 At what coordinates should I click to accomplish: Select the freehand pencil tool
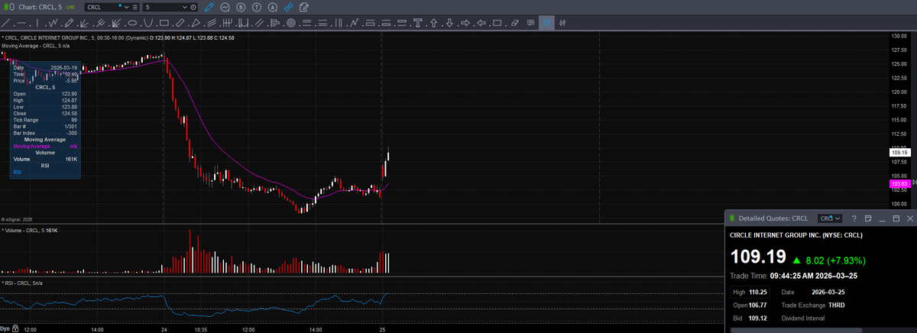point(69,23)
